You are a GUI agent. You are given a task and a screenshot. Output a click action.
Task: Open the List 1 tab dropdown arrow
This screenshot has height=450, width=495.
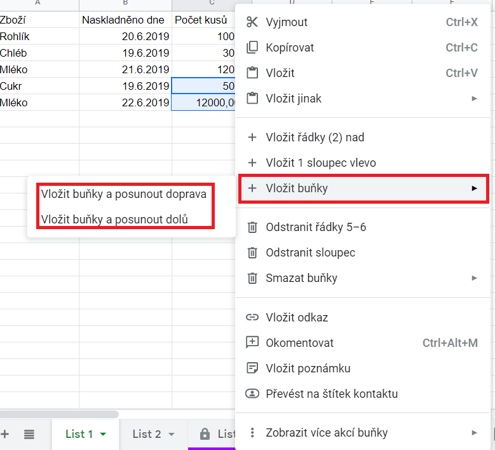(x=103, y=435)
